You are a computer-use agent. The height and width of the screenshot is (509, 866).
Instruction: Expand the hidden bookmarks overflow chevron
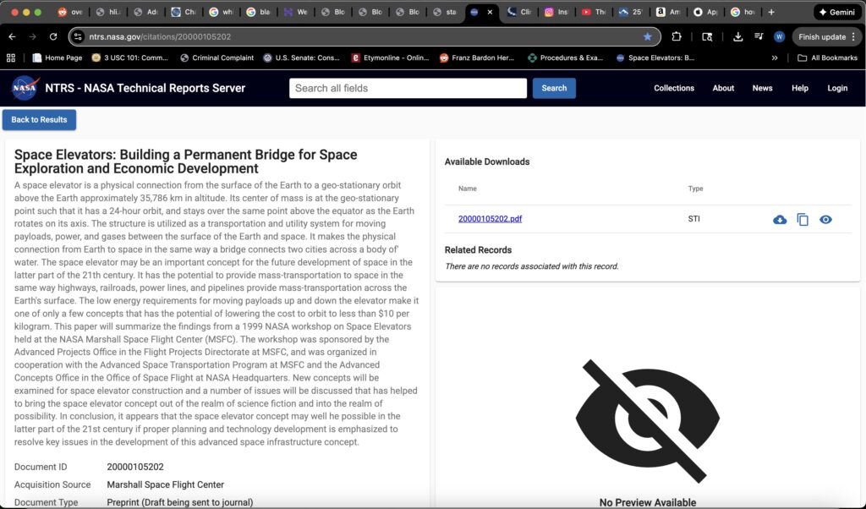pos(775,58)
